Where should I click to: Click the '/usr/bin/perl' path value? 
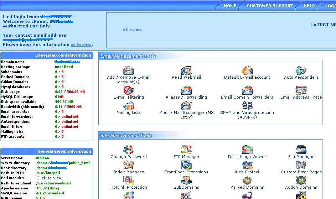48,173
